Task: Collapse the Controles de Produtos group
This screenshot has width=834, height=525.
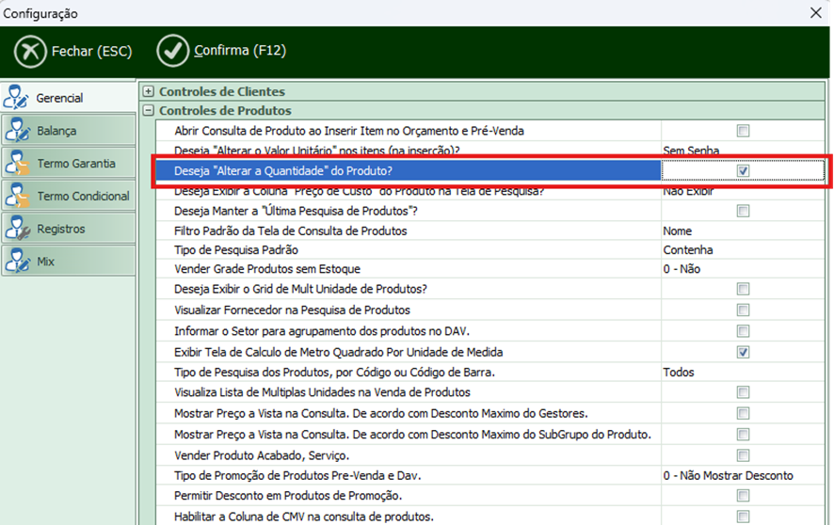Action: coord(149,111)
